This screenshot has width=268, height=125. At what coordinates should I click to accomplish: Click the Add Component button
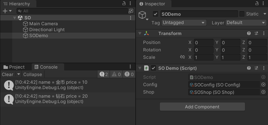point(202,107)
